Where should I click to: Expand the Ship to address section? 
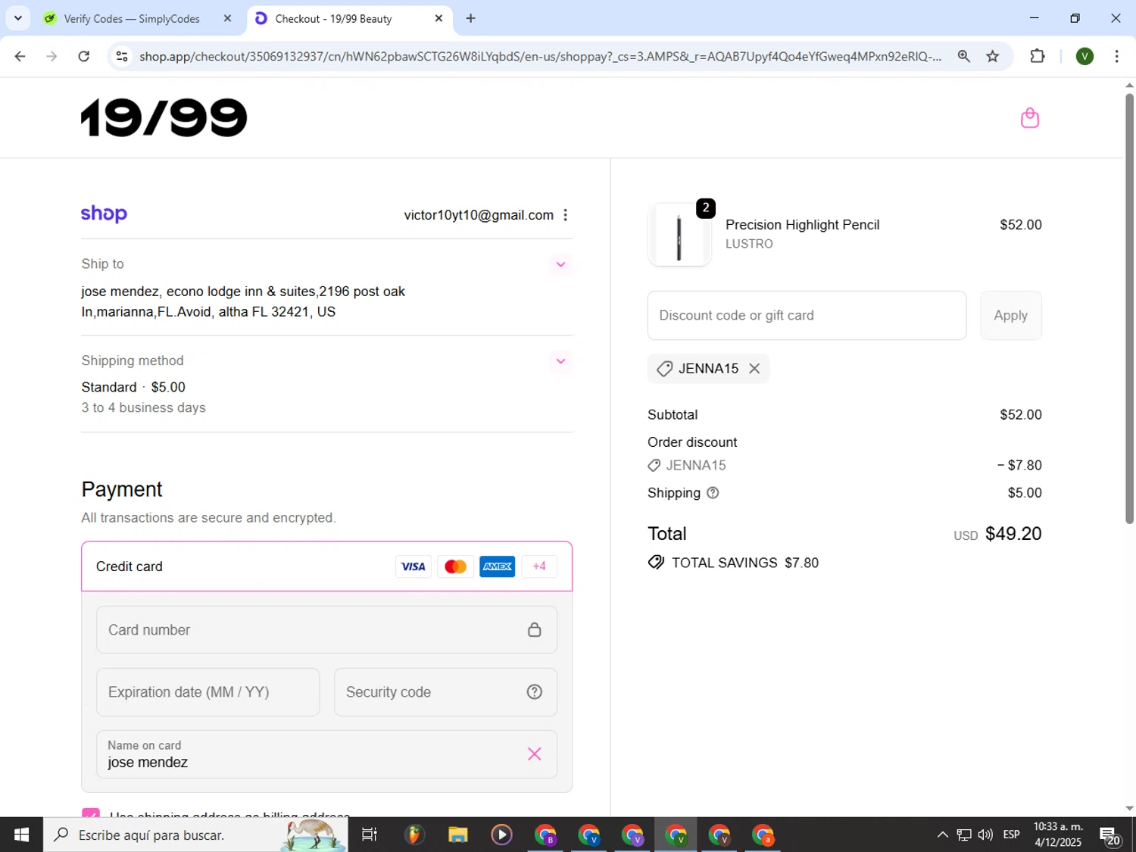pos(560,264)
